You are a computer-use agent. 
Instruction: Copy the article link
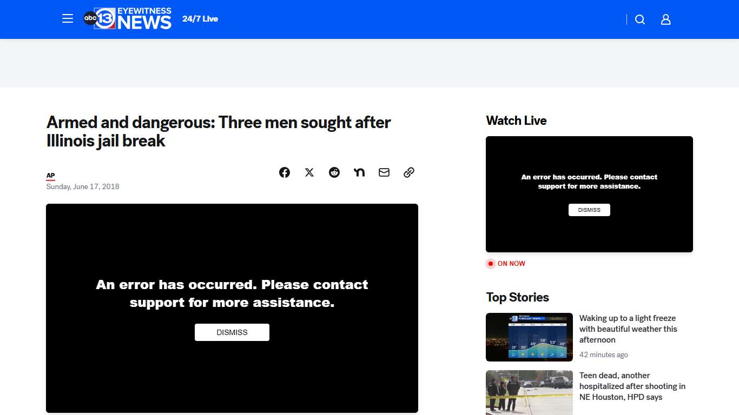click(x=409, y=172)
